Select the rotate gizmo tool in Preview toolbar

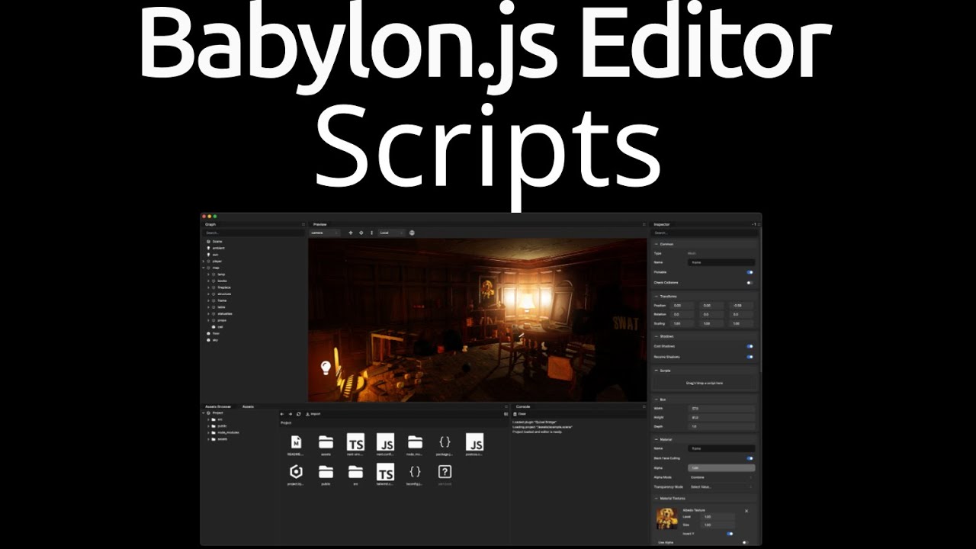tap(361, 233)
